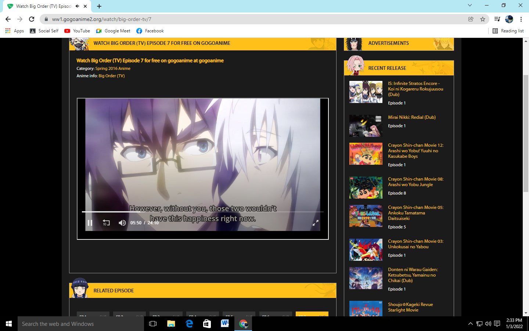Open IS: Infinite Stratos Encore title link
This screenshot has height=331, width=529.
415,89
